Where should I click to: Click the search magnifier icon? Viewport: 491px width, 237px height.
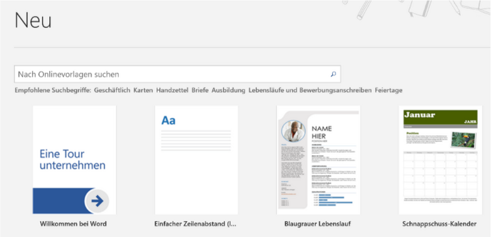click(x=333, y=74)
